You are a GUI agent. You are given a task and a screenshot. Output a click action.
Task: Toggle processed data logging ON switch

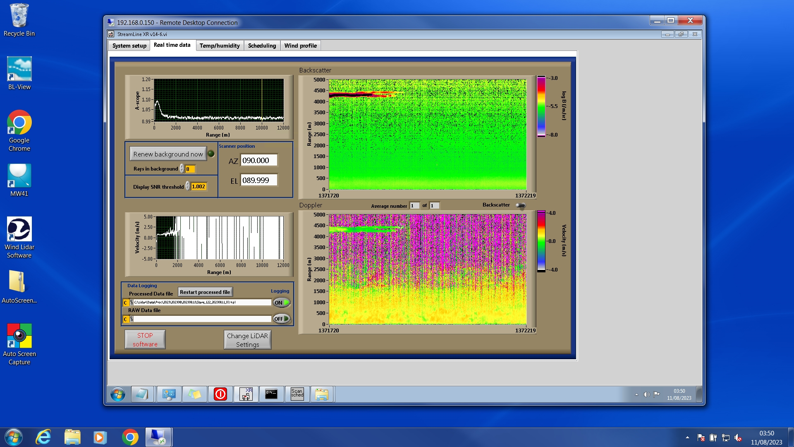282,303
